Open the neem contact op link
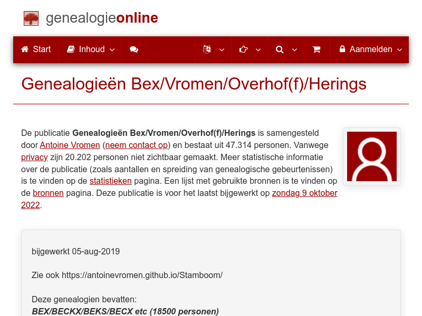 [136, 145]
